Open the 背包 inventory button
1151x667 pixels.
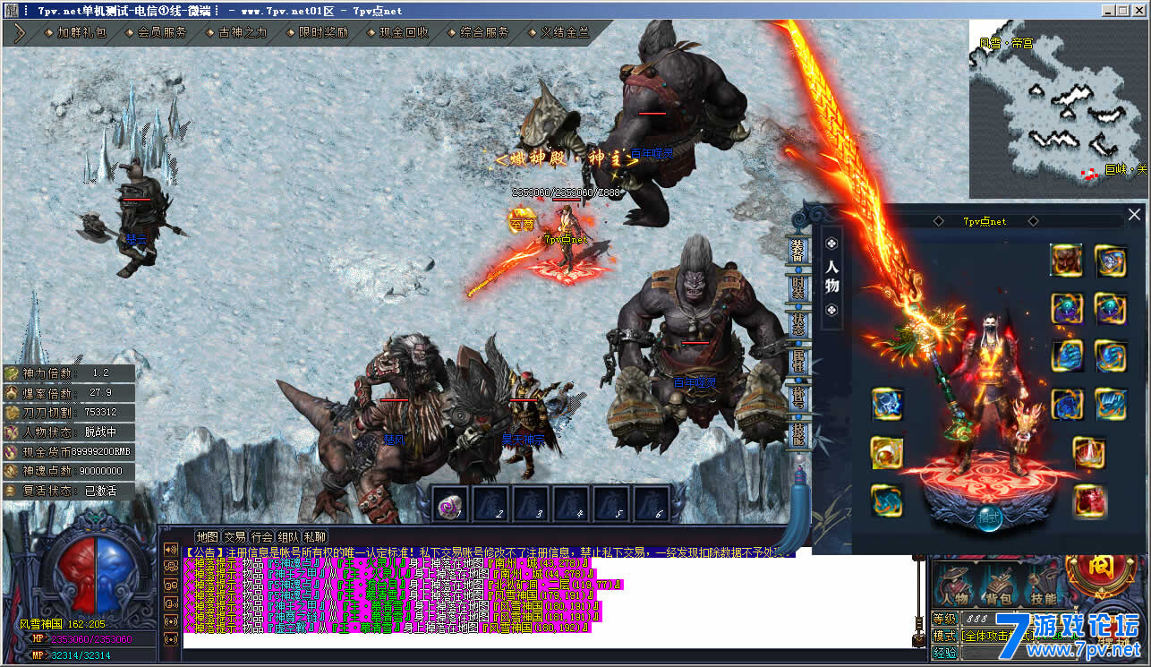tap(997, 584)
